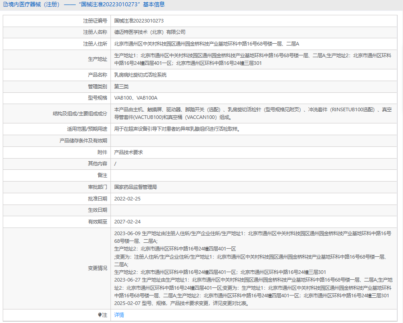403x323 pixels.
Task: Select the 注册证编号 row label
Action: point(95,21)
